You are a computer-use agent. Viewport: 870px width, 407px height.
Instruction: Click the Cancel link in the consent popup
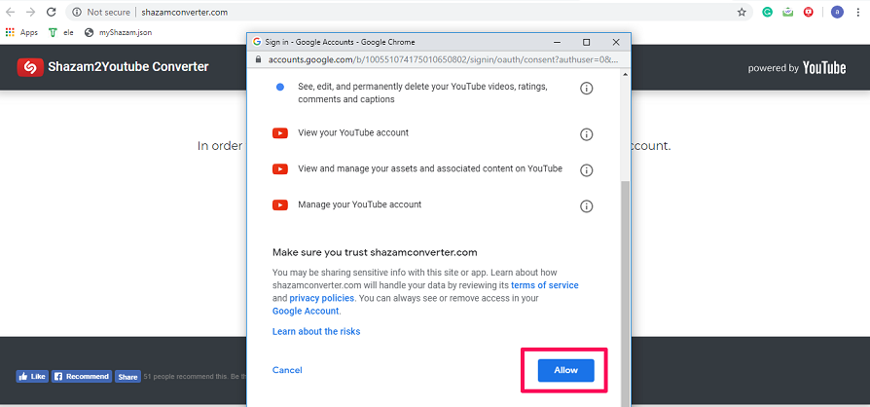click(x=287, y=370)
